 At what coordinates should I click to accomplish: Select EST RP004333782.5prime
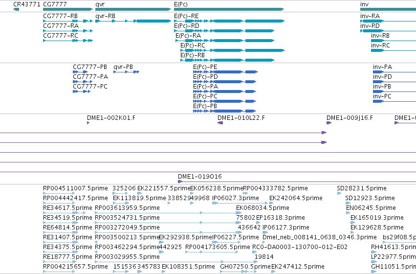pos(245,193)
